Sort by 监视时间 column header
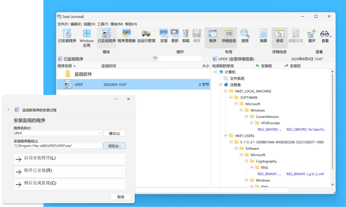This screenshot has height=207, width=346. 135,66
